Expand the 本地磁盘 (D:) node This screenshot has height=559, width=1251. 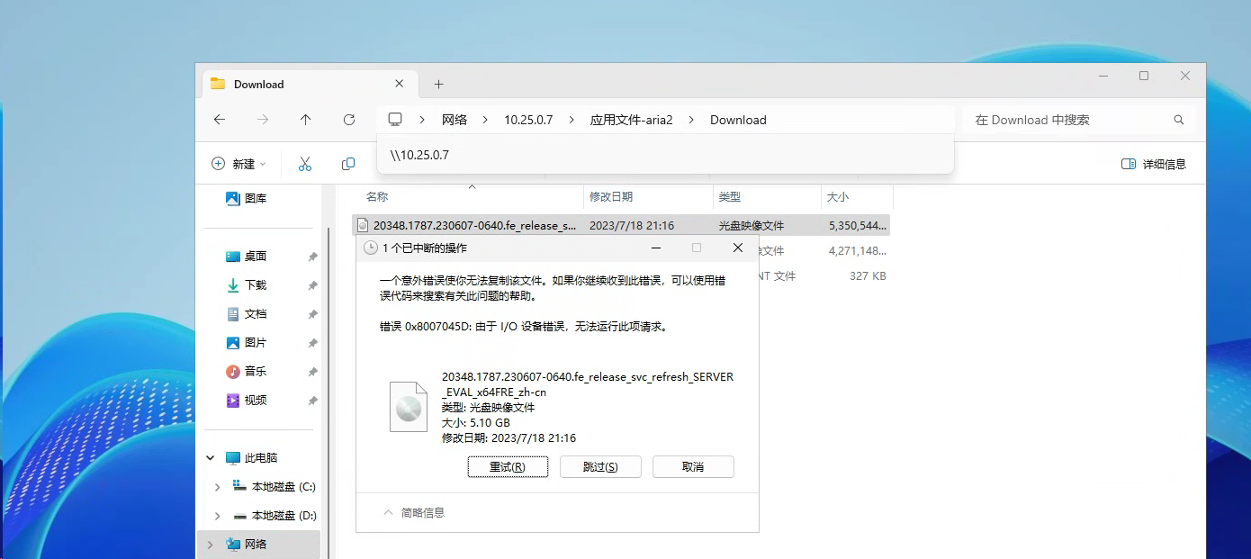(x=217, y=516)
